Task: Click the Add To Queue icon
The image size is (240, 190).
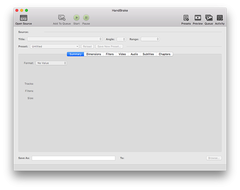Action: click(x=62, y=18)
